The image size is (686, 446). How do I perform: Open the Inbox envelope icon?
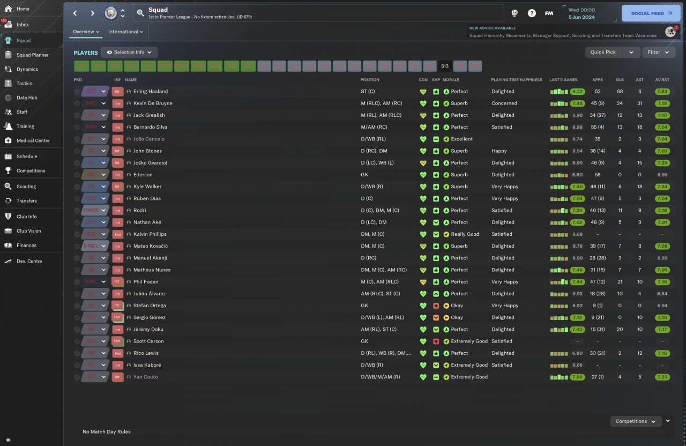coord(8,25)
